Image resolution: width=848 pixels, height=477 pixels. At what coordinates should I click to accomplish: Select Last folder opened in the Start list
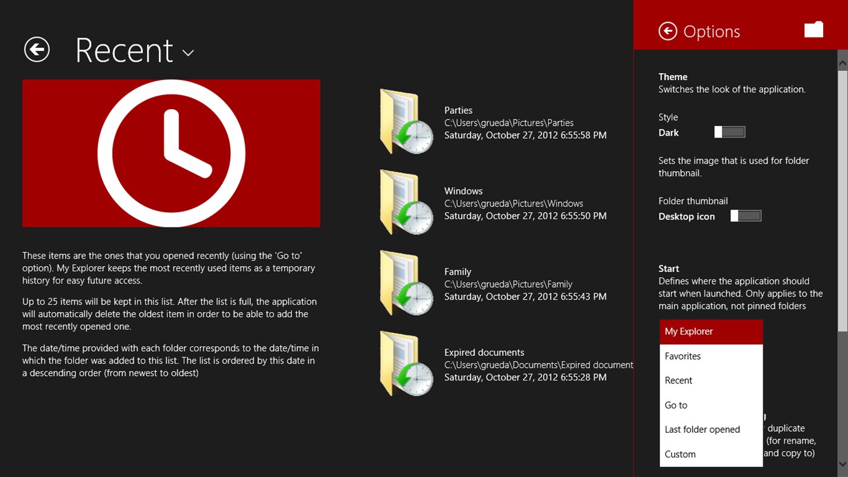[702, 429]
